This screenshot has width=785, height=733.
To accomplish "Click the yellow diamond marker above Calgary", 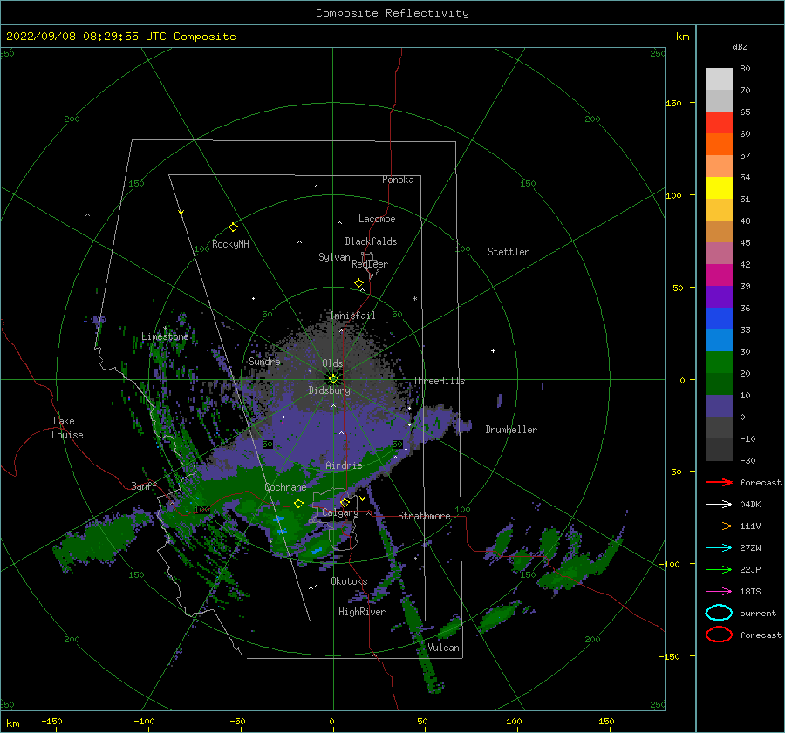I will coord(345,502).
